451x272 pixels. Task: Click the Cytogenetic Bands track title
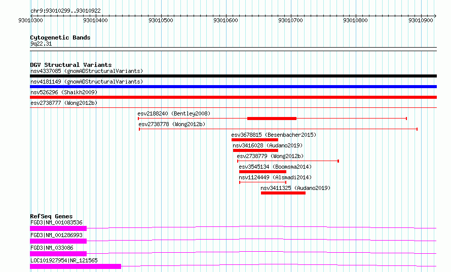coord(60,37)
